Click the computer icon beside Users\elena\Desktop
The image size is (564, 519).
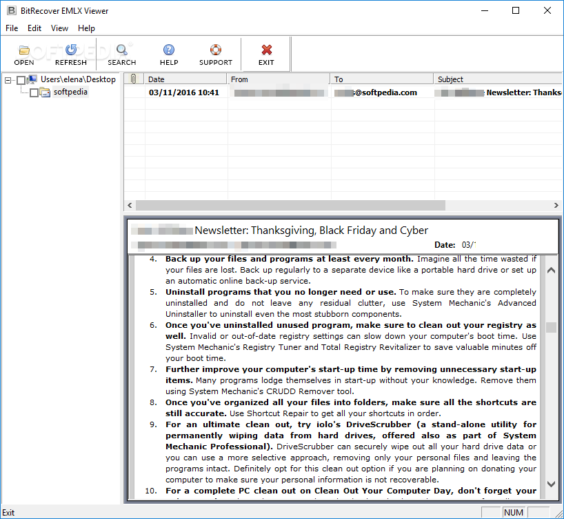[x=32, y=79]
